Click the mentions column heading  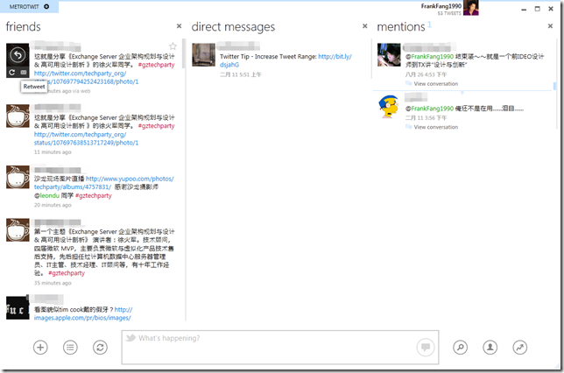(401, 26)
